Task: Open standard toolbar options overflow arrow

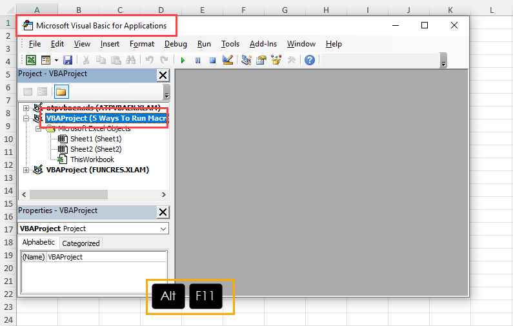Action: pos(444,61)
